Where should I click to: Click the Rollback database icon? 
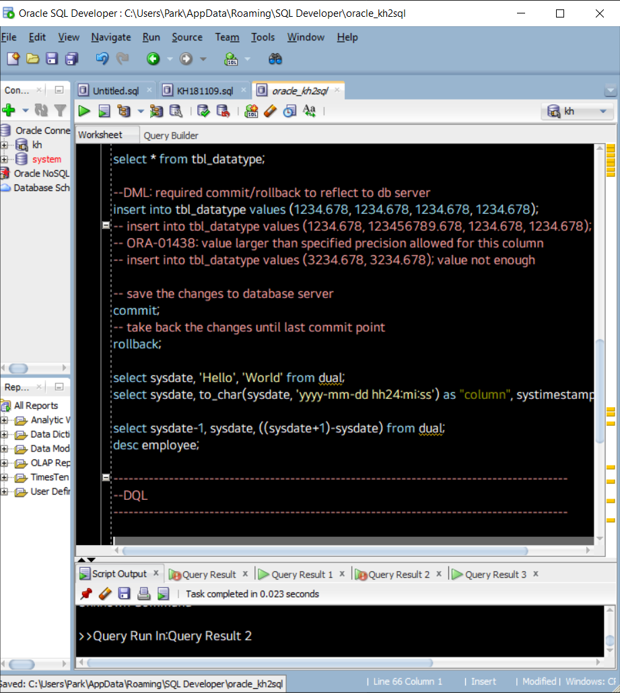222,111
